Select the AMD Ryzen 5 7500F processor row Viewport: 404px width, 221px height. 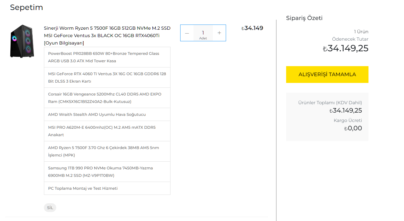[x=107, y=151]
